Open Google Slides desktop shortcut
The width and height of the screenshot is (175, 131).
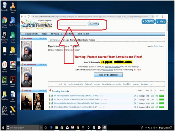13,51
